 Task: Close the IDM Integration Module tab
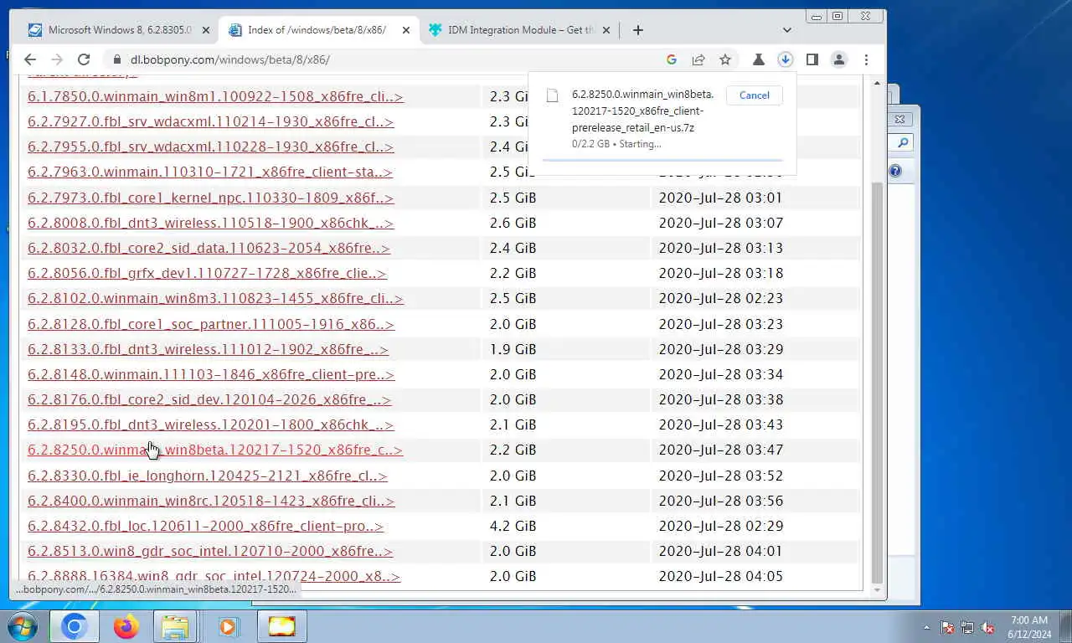pyautogui.click(x=606, y=30)
